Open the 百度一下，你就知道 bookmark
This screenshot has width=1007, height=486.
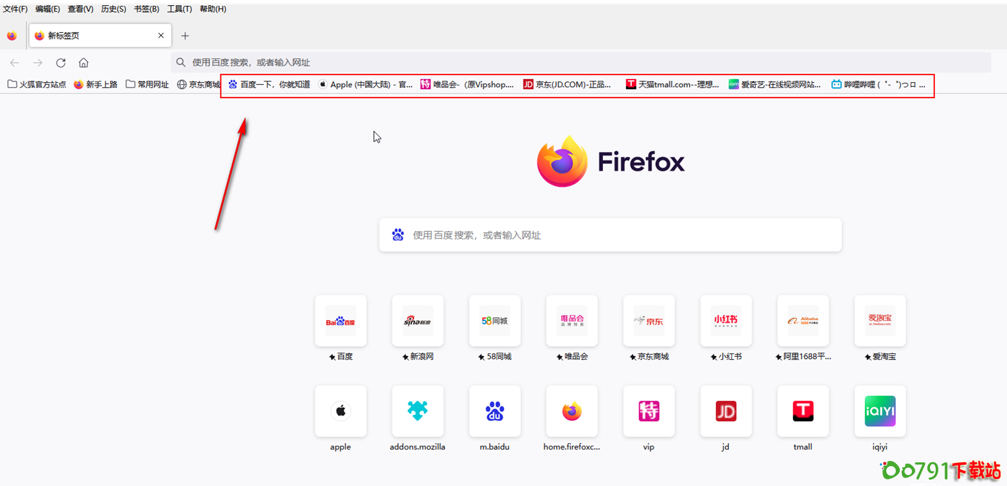click(x=269, y=84)
